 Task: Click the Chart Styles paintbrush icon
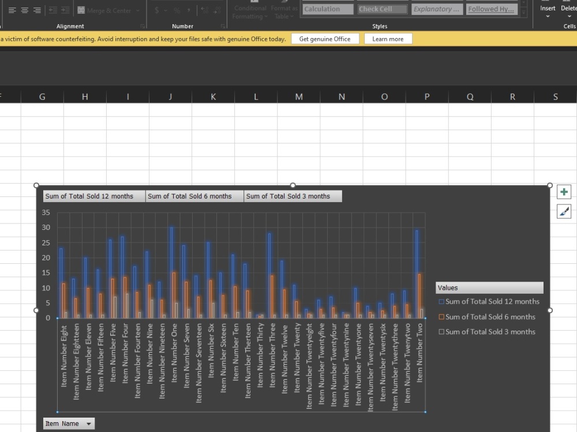tap(564, 211)
